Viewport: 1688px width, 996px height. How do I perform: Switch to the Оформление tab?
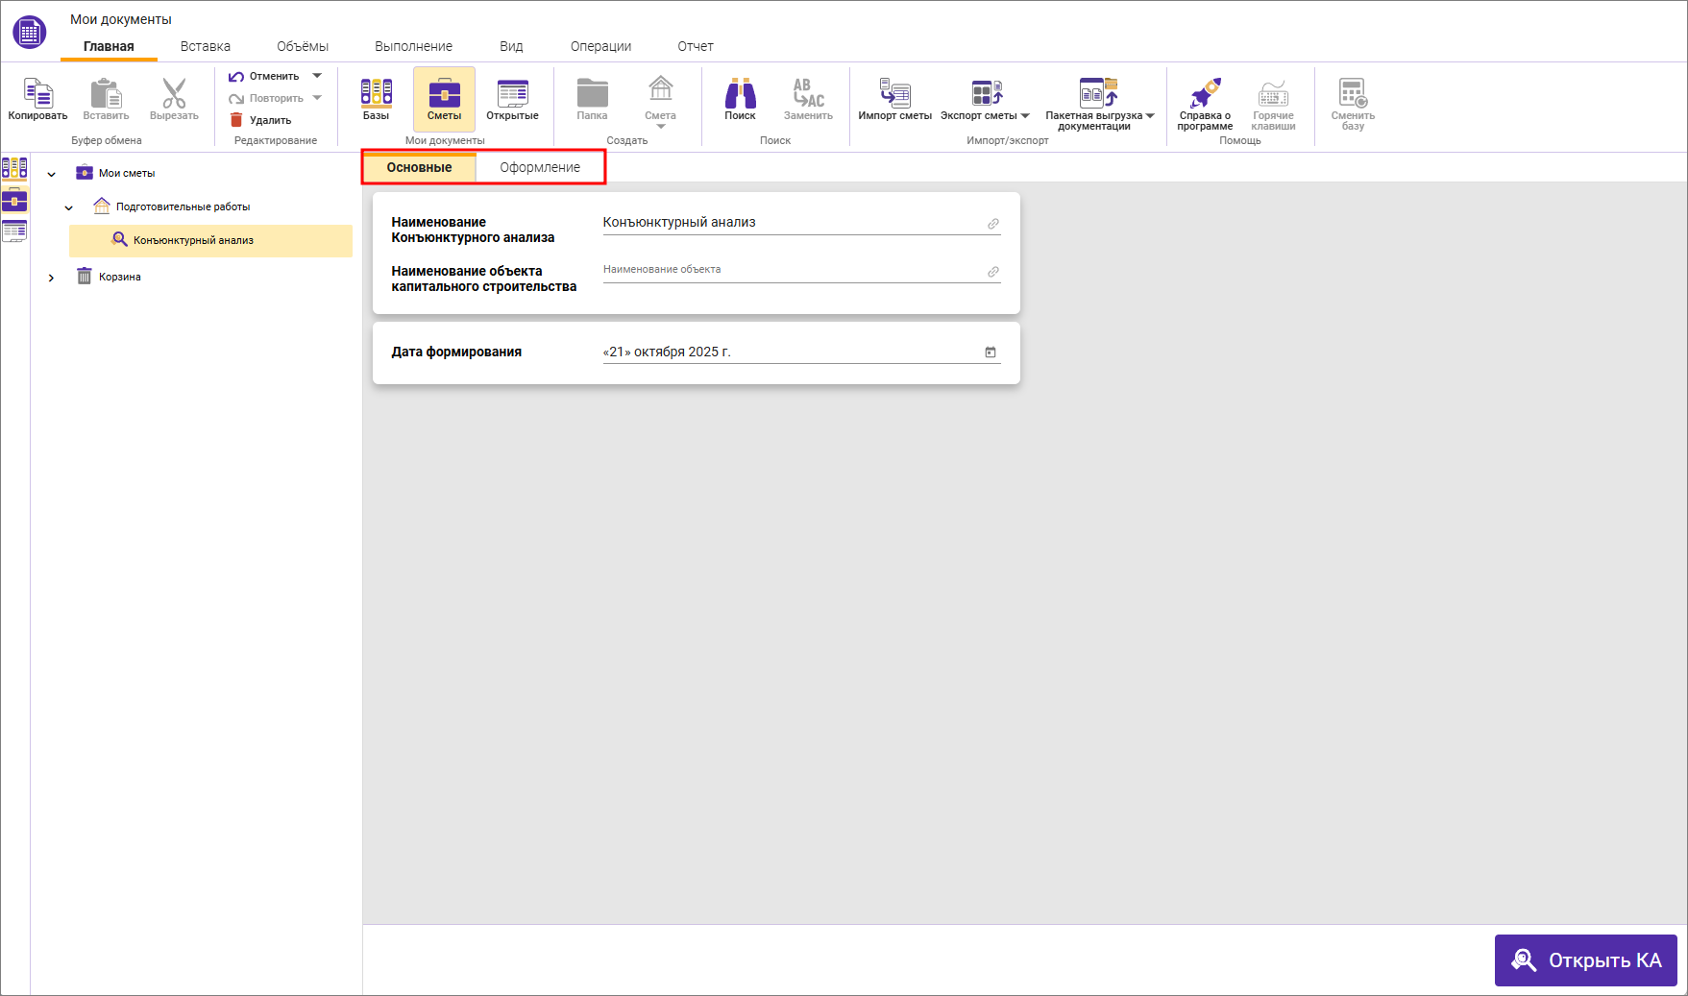540,167
